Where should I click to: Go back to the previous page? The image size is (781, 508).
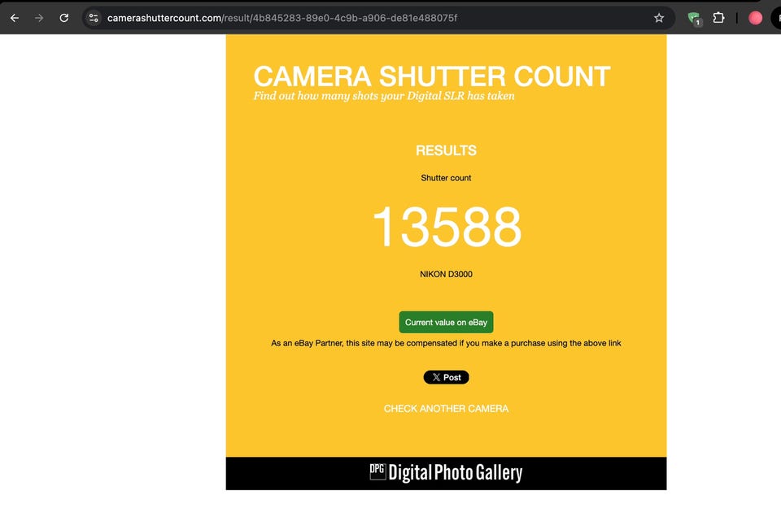tap(15, 18)
